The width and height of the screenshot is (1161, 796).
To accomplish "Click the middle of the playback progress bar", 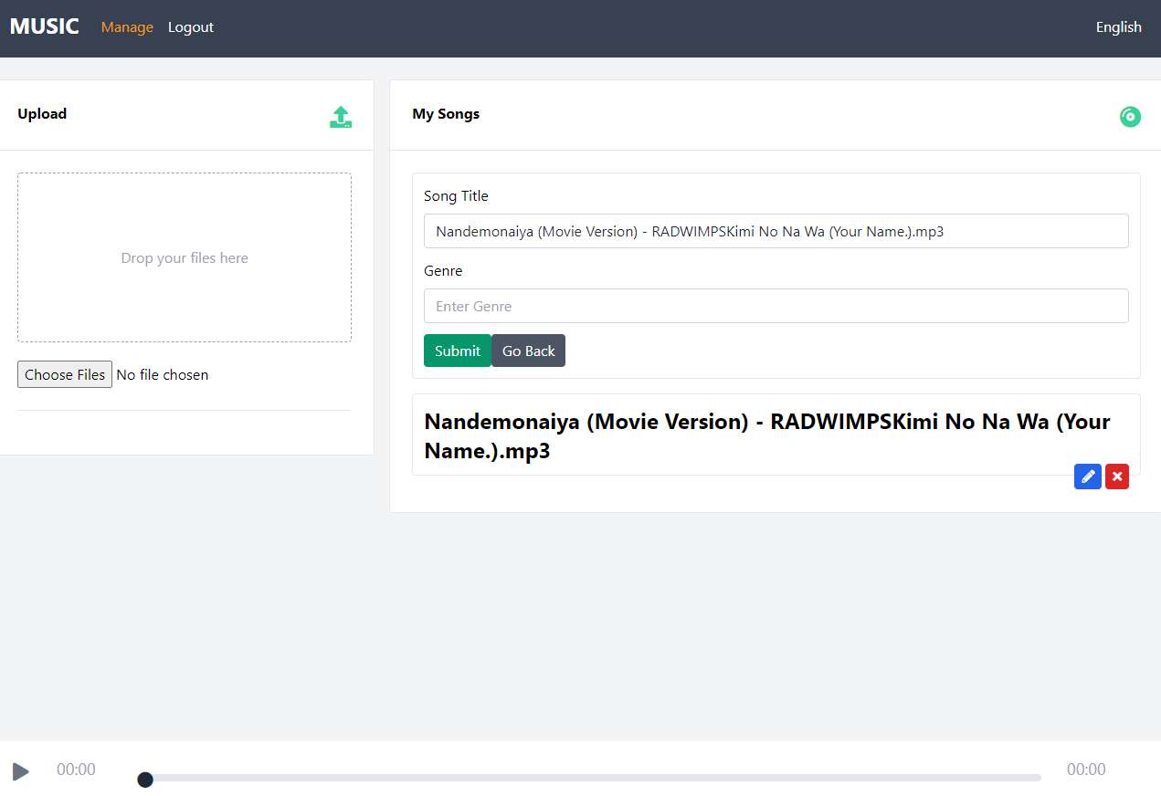I will [589, 778].
